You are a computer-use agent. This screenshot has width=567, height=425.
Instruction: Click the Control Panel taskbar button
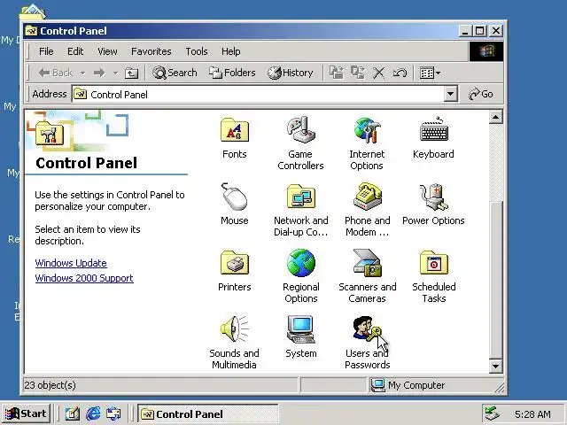point(208,413)
